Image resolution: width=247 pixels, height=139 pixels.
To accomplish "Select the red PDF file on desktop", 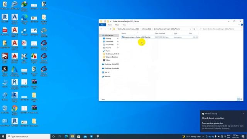I will coord(5,32).
